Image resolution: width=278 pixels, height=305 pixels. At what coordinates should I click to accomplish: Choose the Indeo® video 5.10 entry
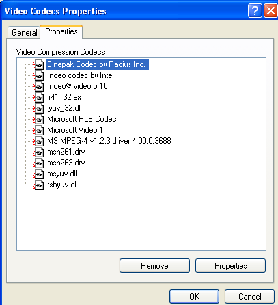pyautogui.click(x=77, y=86)
